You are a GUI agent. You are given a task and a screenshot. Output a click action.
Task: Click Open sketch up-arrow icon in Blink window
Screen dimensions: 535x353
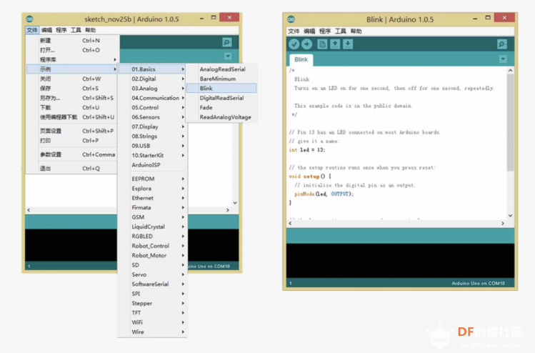pyautogui.click(x=335, y=44)
